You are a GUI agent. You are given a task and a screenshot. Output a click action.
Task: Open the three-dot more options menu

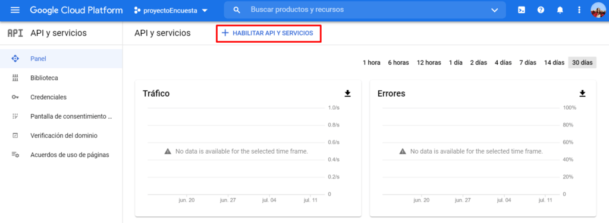click(x=579, y=10)
